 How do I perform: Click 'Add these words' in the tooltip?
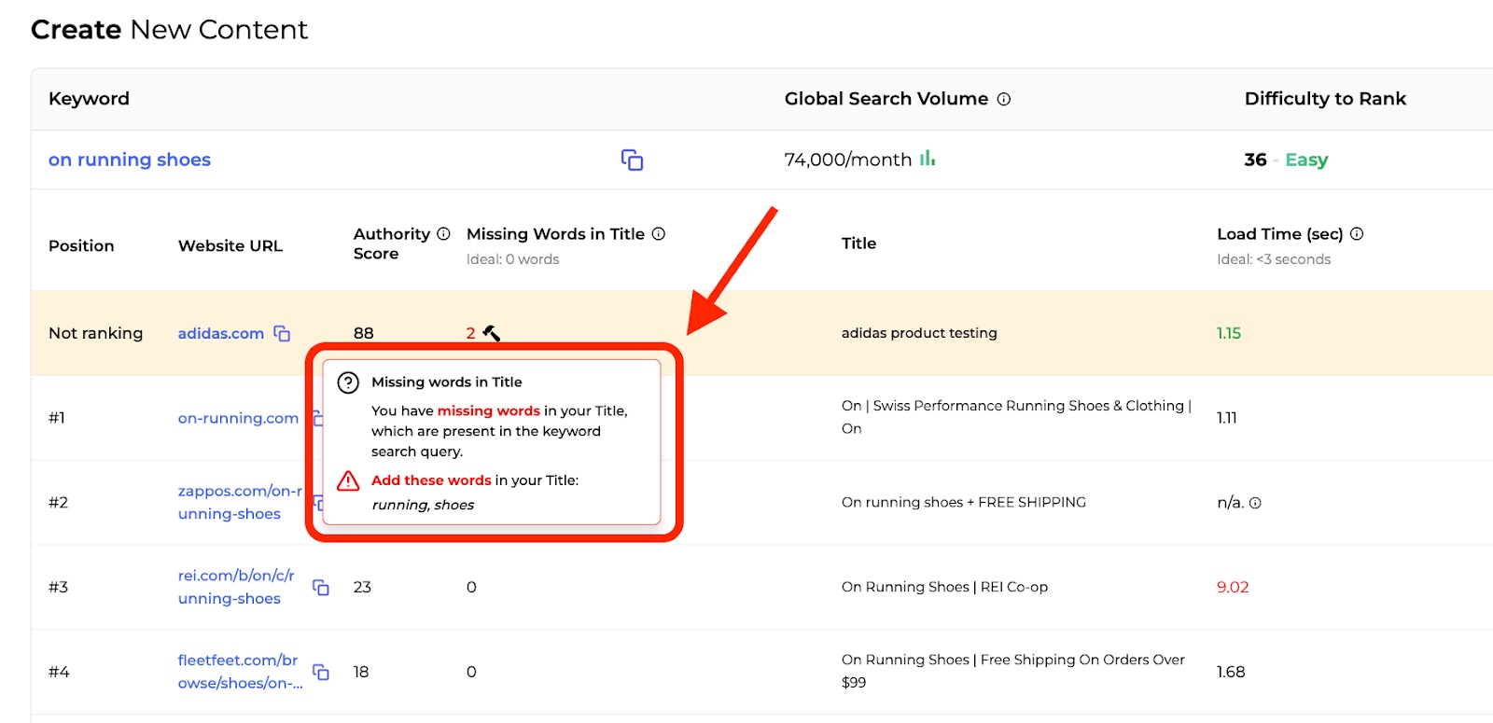click(x=431, y=480)
